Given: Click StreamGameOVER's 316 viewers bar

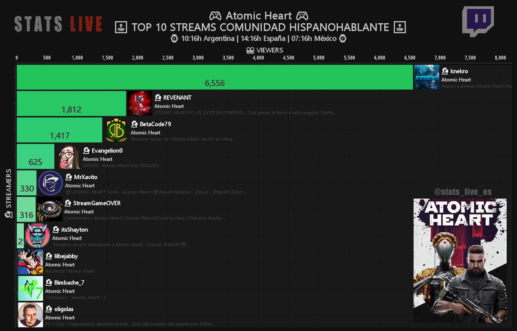Looking at the screenshot, I should coord(26,209).
